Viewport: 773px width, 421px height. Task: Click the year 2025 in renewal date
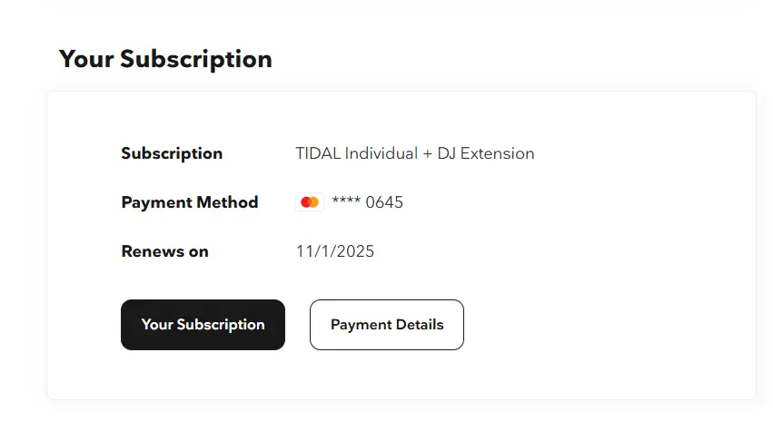click(x=356, y=251)
